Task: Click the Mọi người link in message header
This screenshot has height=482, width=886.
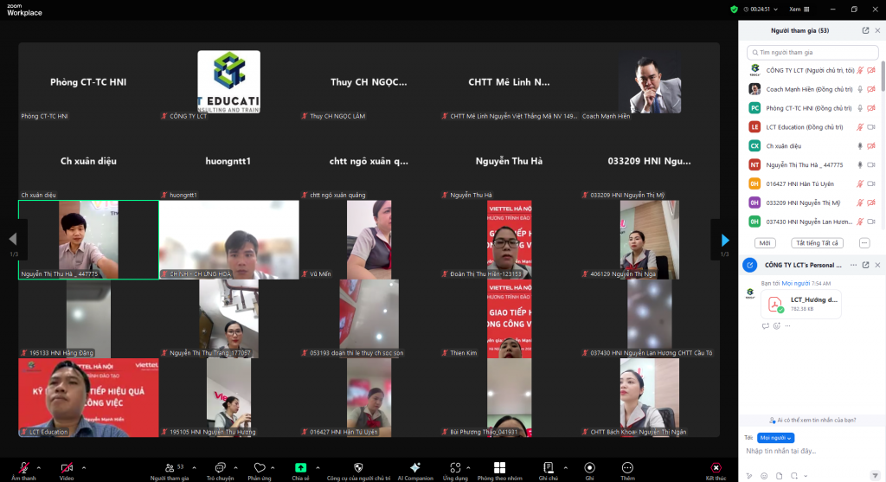Action: [x=796, y=283]
